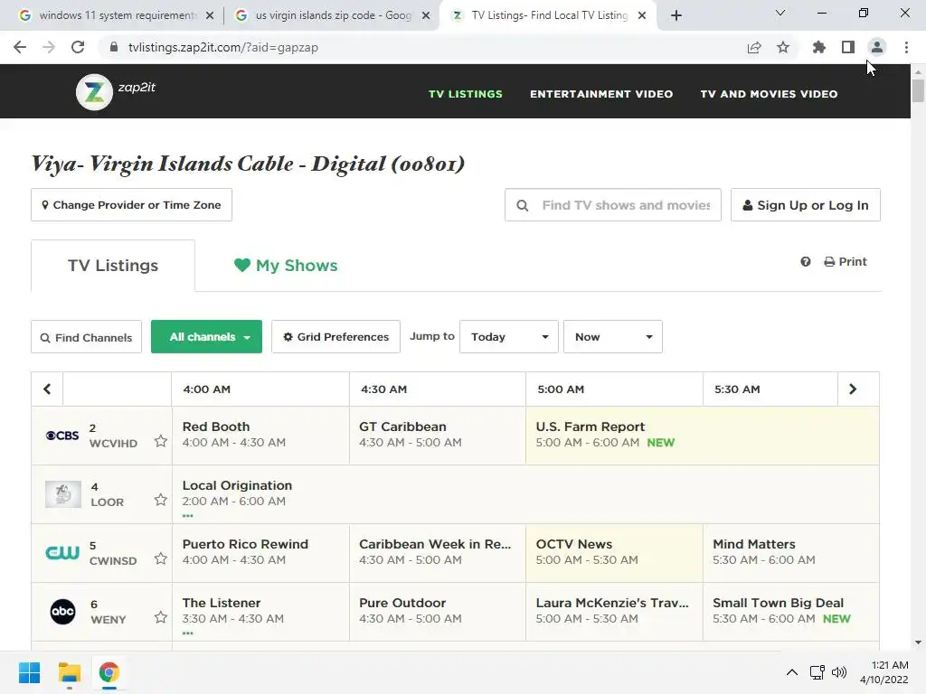
Task: Click the share page icon in address bar
Action: [754, 47]
